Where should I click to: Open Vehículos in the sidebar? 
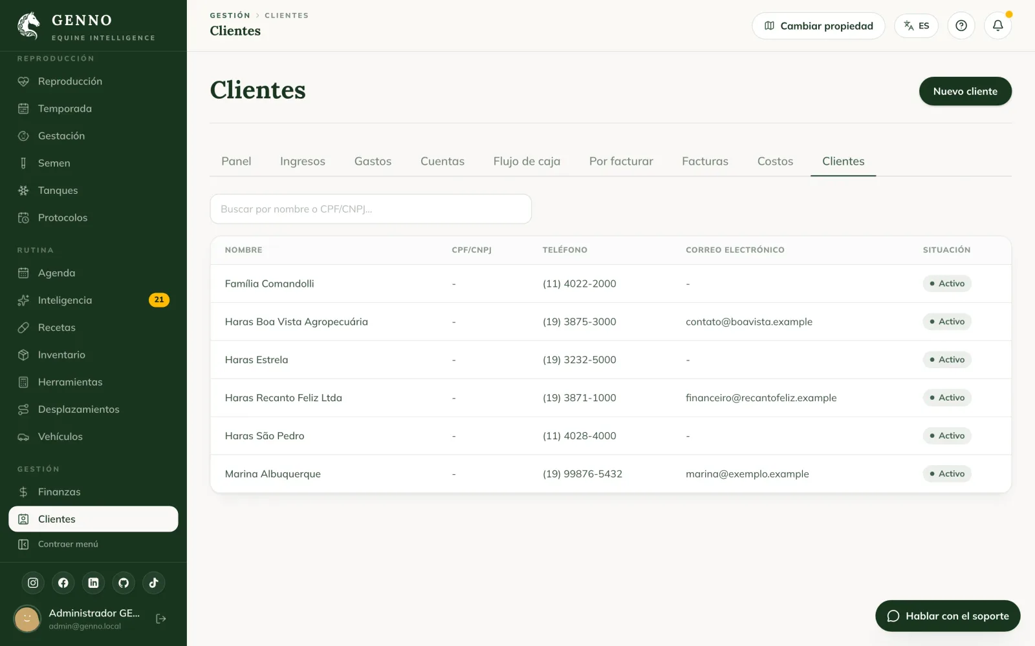pyautogui.click(x=93, y=437)
